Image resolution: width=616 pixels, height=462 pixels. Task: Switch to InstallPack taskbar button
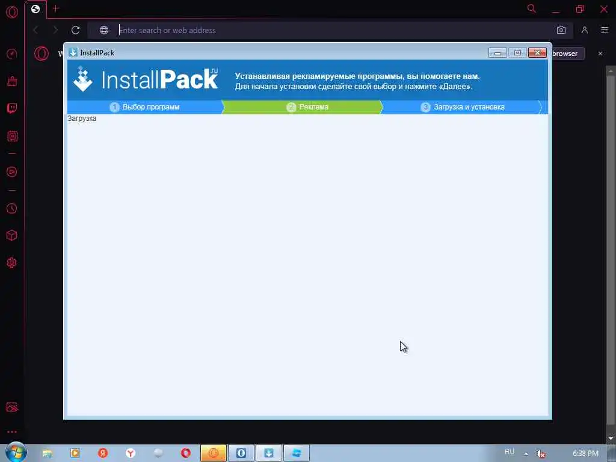(269, 453)
